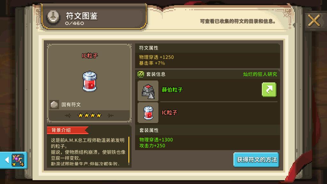This screenshot has height=184, width=327.
Task: Click the IC粒子 red label in set list
Action: pos(169,113)
